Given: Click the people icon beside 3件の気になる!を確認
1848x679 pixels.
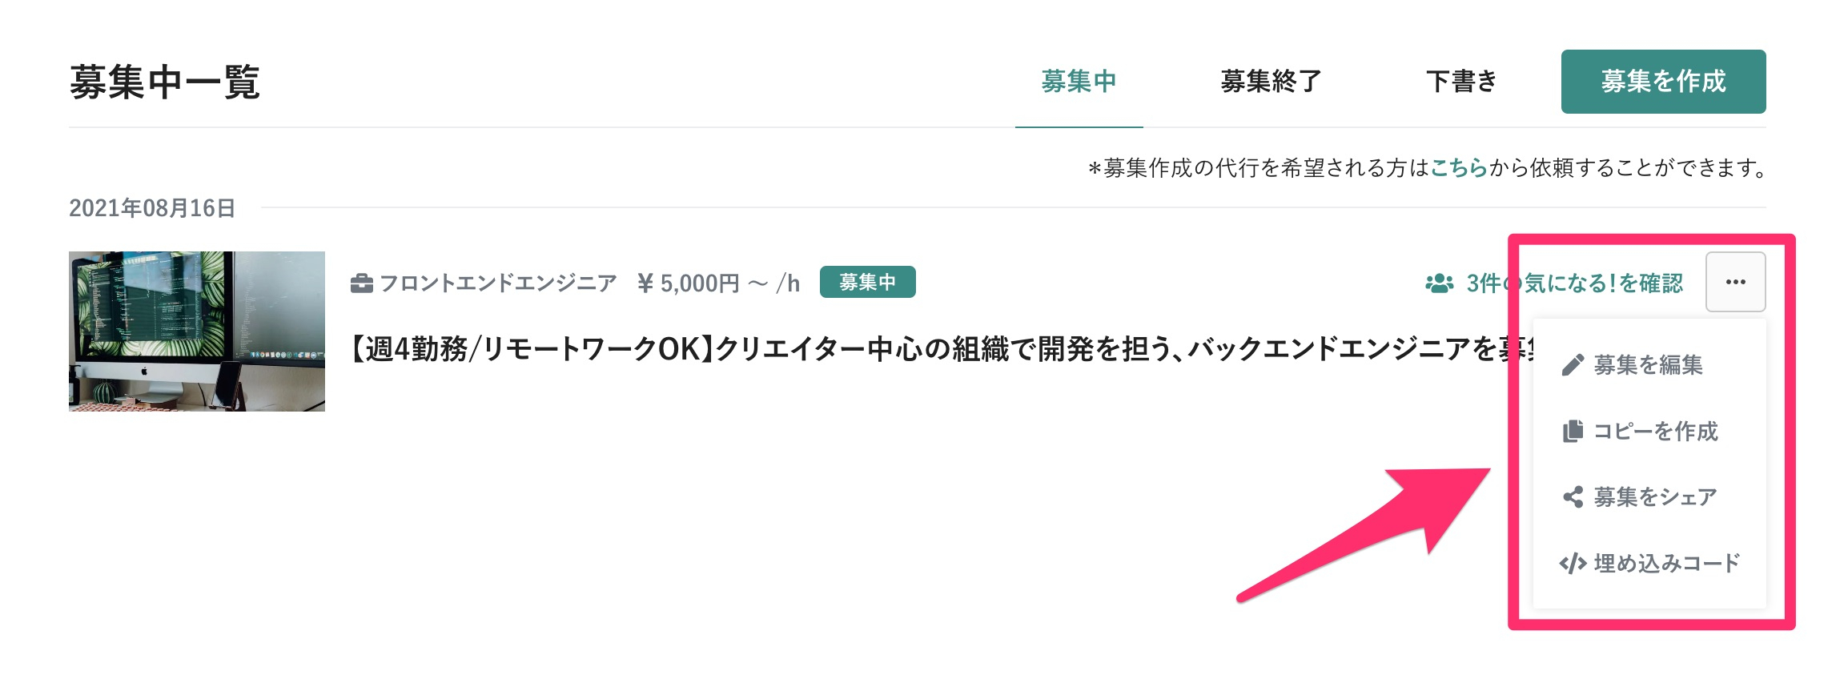Looking at the screenshot, I should (x=1440, y=282).
